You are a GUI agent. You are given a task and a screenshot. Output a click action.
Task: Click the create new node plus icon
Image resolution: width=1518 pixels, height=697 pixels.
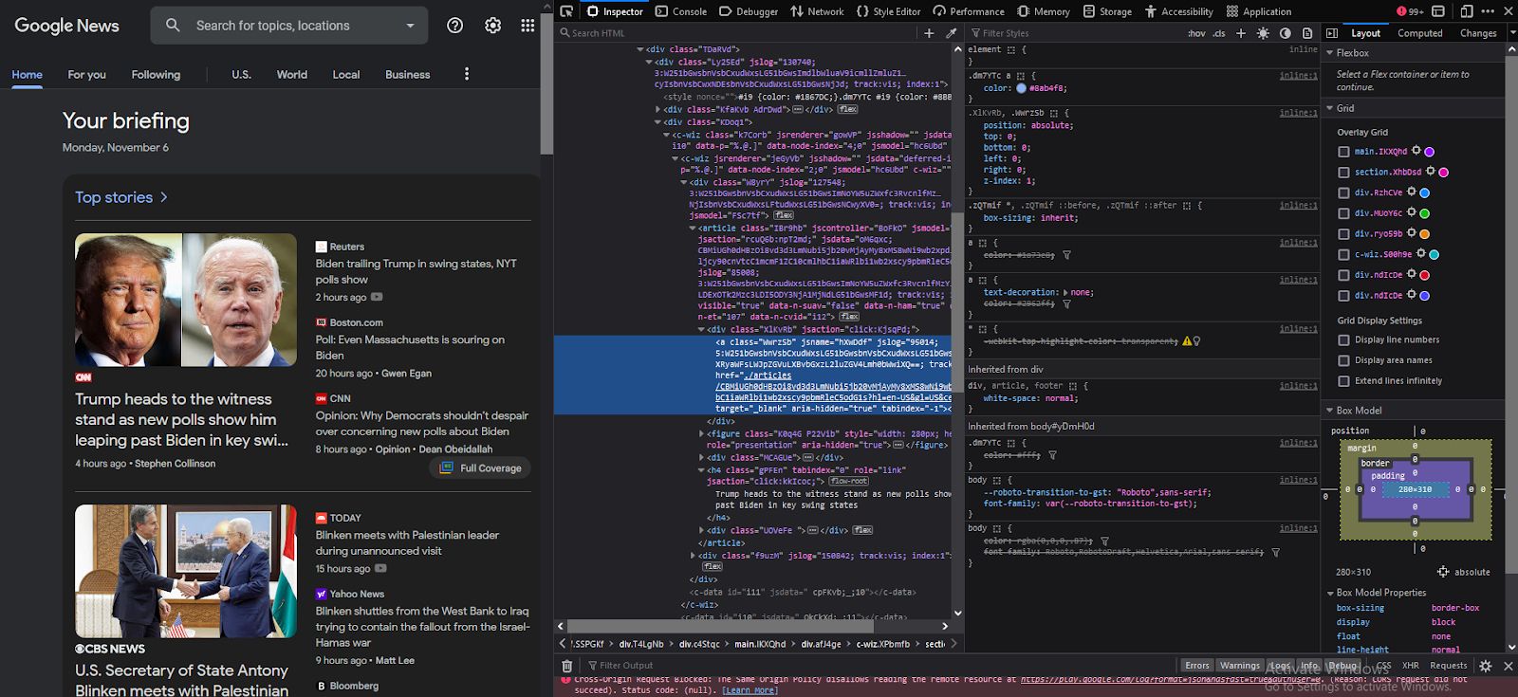929,33
